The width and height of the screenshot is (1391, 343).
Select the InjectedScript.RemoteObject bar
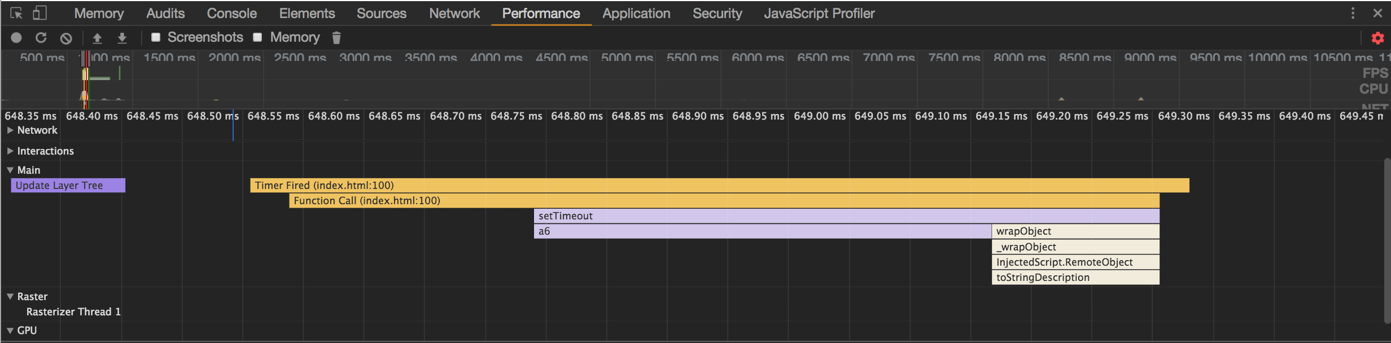[1076, 262]
